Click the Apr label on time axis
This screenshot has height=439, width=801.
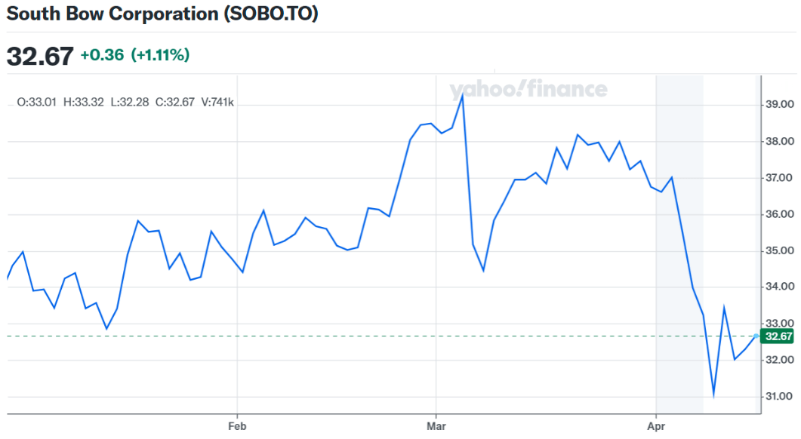[x=656, y=426]
